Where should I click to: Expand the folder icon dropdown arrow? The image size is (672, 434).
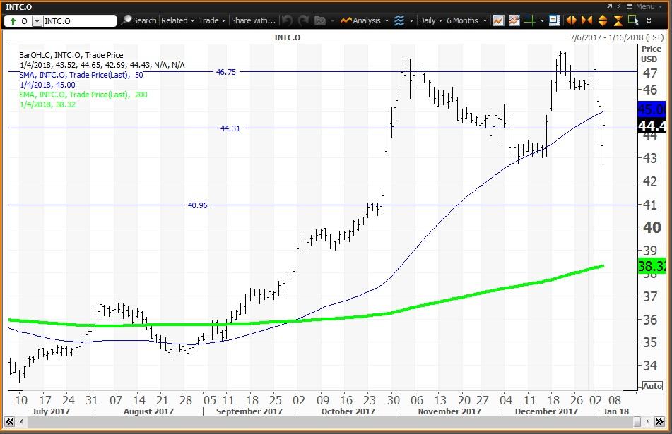coord(332,20)
